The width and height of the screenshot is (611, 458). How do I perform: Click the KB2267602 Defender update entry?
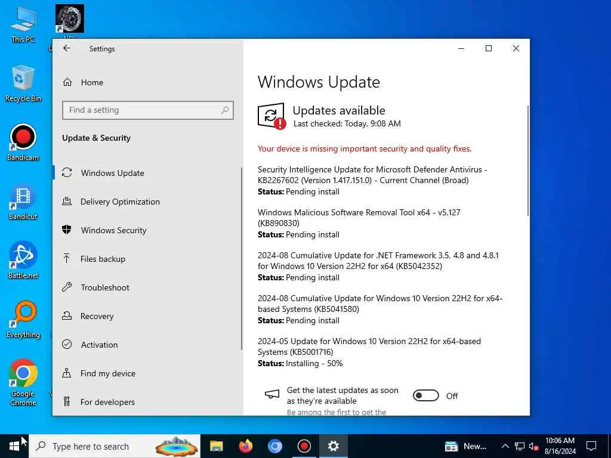372,180
